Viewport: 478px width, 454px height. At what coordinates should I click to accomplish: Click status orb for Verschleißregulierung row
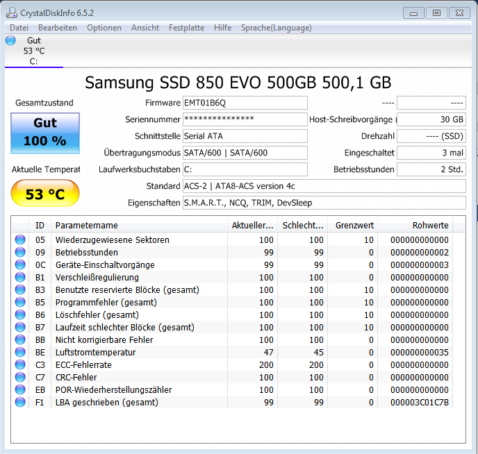click(x=20, y=277)
